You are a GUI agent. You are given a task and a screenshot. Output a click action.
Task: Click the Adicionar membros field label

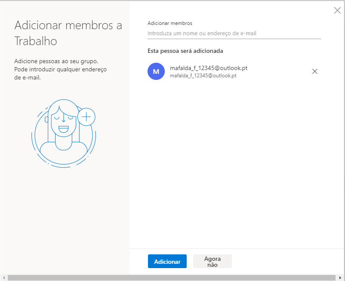[169, 23]
